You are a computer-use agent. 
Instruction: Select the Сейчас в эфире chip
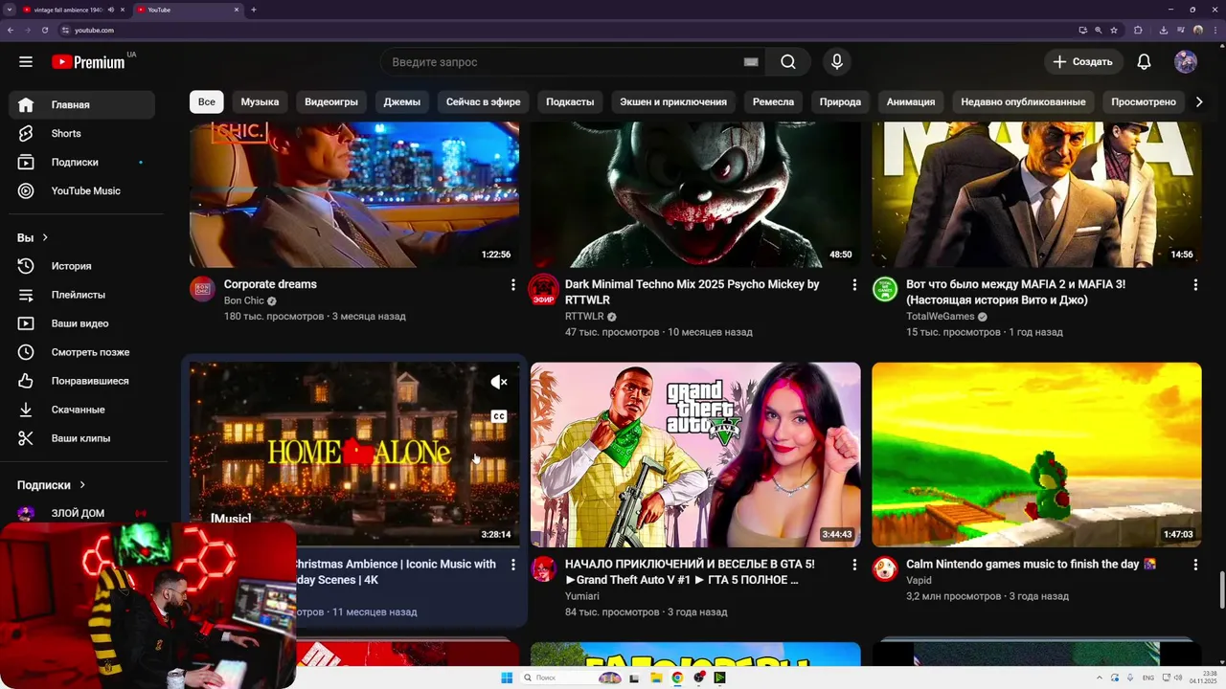[484, 101]
